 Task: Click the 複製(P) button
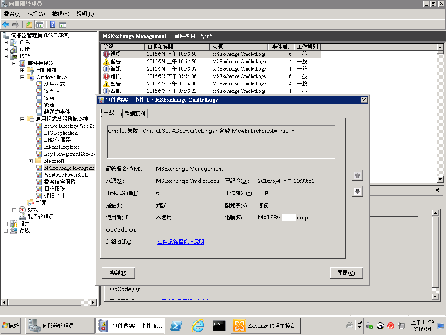(118, 273)
